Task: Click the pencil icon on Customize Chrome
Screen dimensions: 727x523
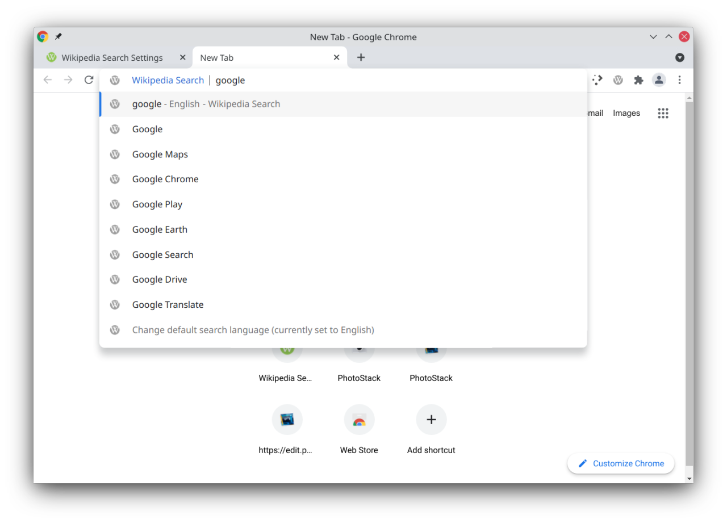Action: click(x=582, y=463)
